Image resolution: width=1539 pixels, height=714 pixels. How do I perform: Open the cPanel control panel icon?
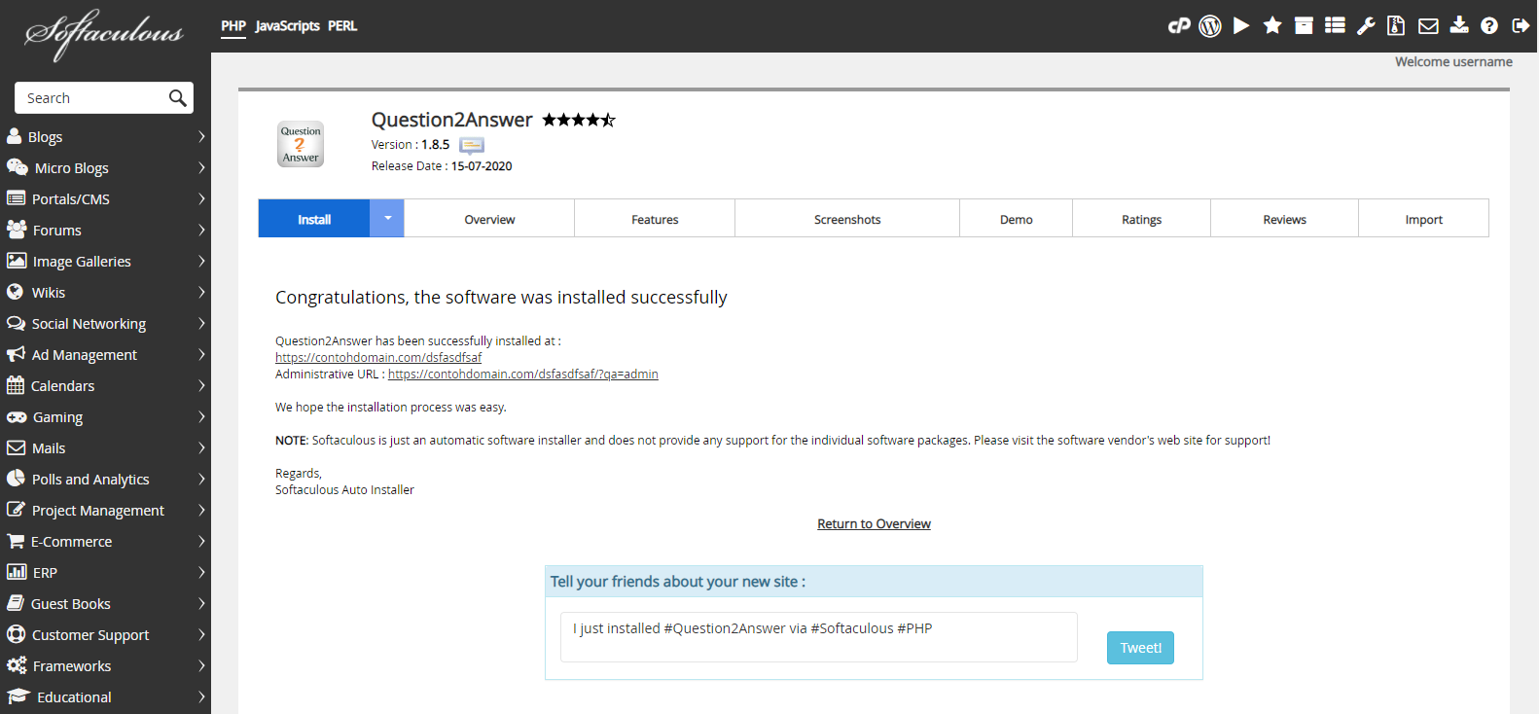(1179, 26)
